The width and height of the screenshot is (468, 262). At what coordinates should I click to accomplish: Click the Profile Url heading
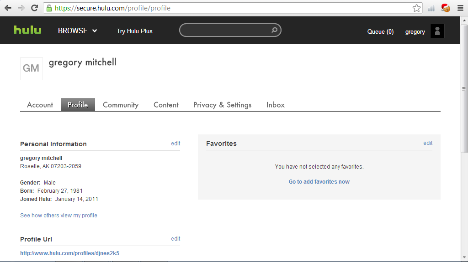(x=36, y=239)
